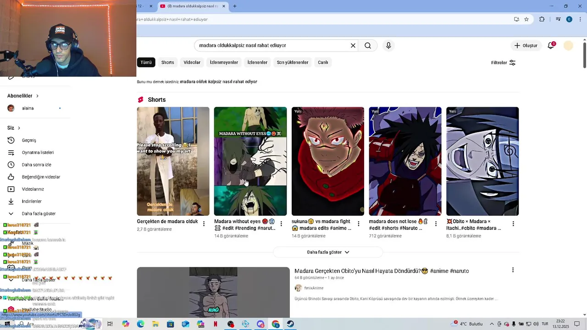This screenshot has width=587, height=330.
Task: Open options for sukuna vs madara fight short
Action: click(x=359, y=224)
